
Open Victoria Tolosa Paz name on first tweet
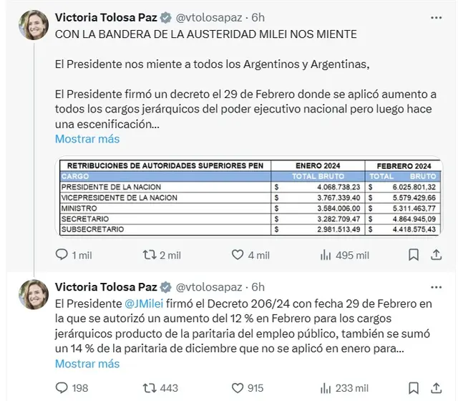point(106,17)
